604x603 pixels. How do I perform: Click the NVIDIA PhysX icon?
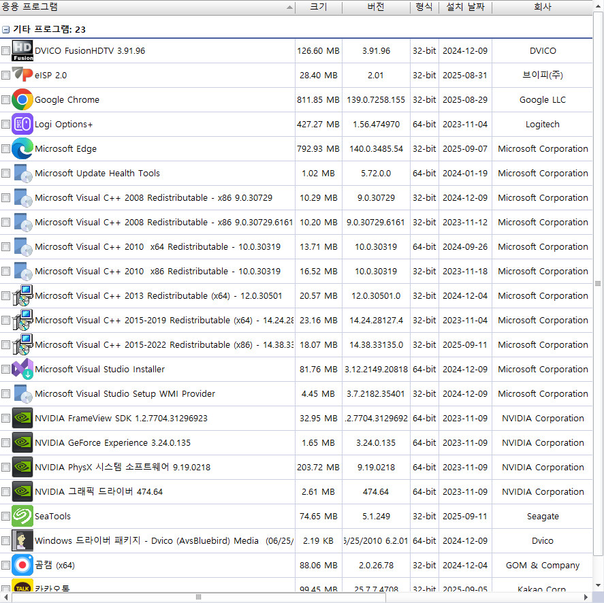tap(22, 467)
